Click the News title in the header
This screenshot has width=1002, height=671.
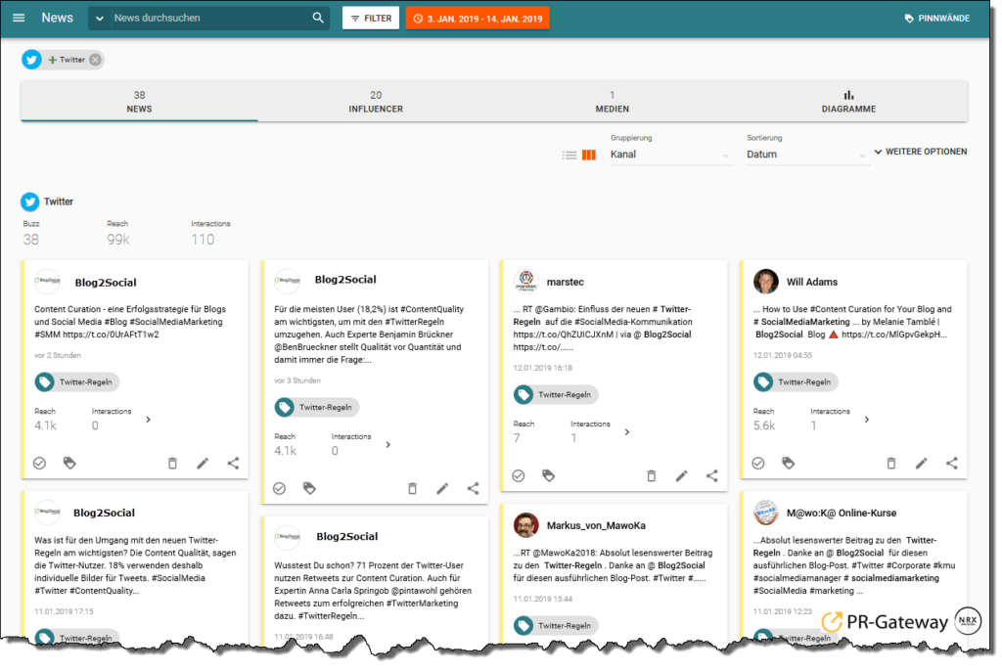[57, 18]
